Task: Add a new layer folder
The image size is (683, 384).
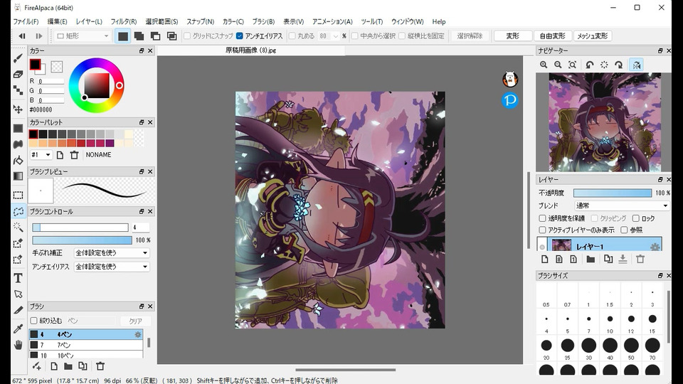Action: pos(591,259)
